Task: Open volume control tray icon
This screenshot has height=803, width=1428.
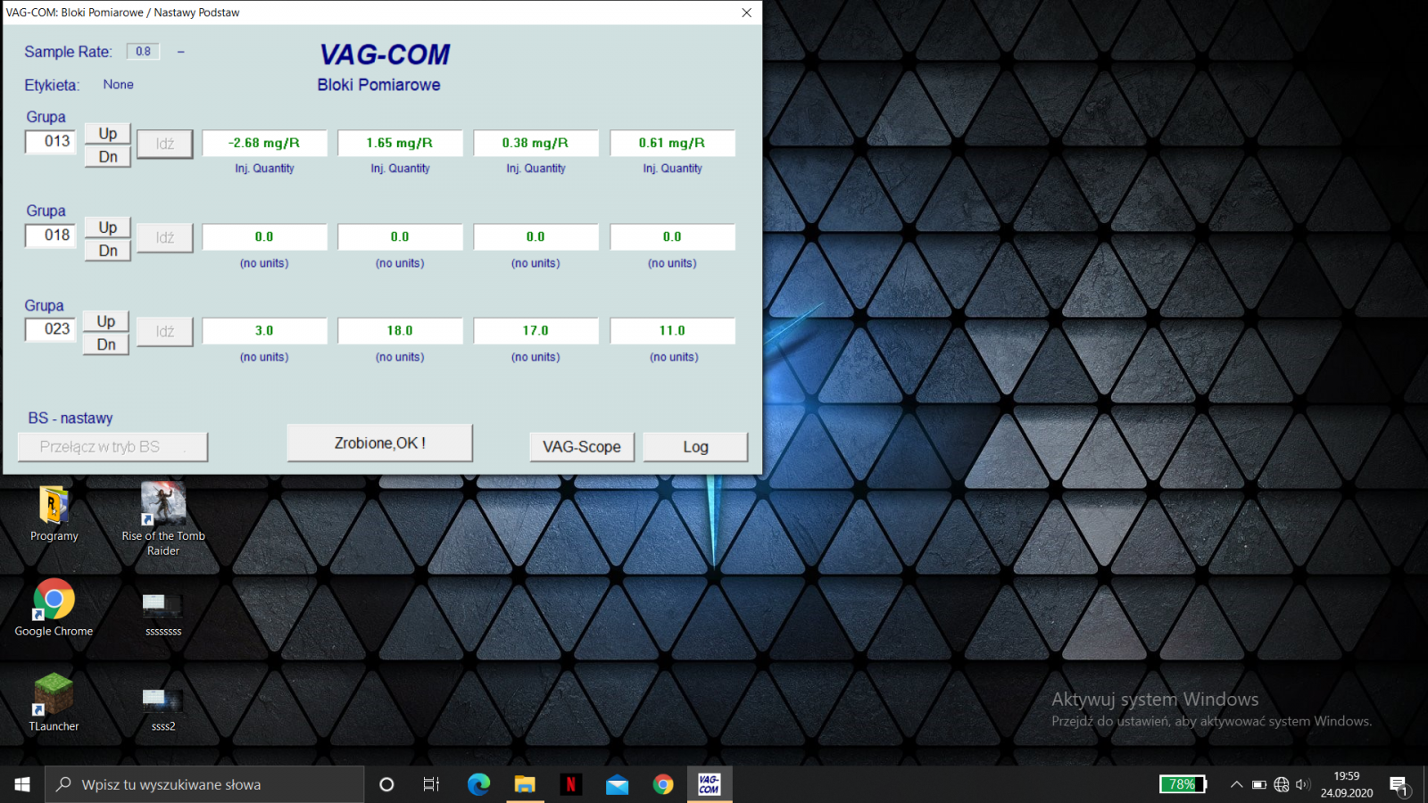Action: coord(1303,784)
